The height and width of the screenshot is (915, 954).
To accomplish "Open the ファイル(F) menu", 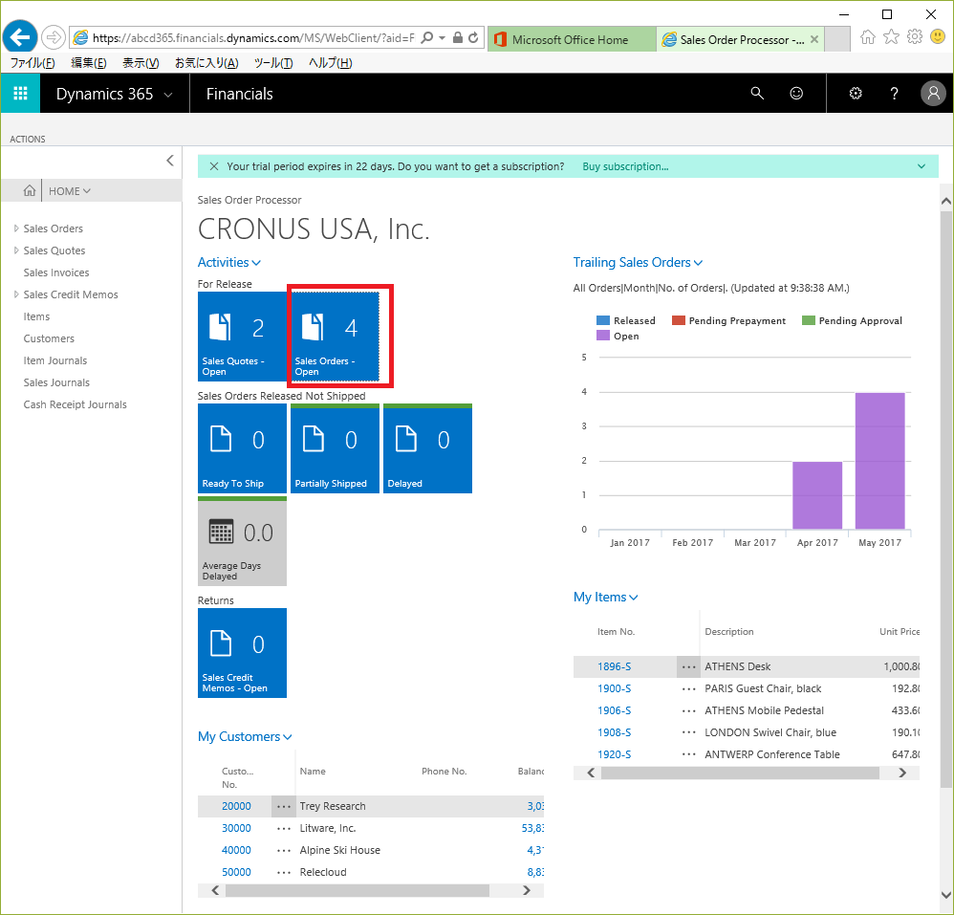I will 33,63.
